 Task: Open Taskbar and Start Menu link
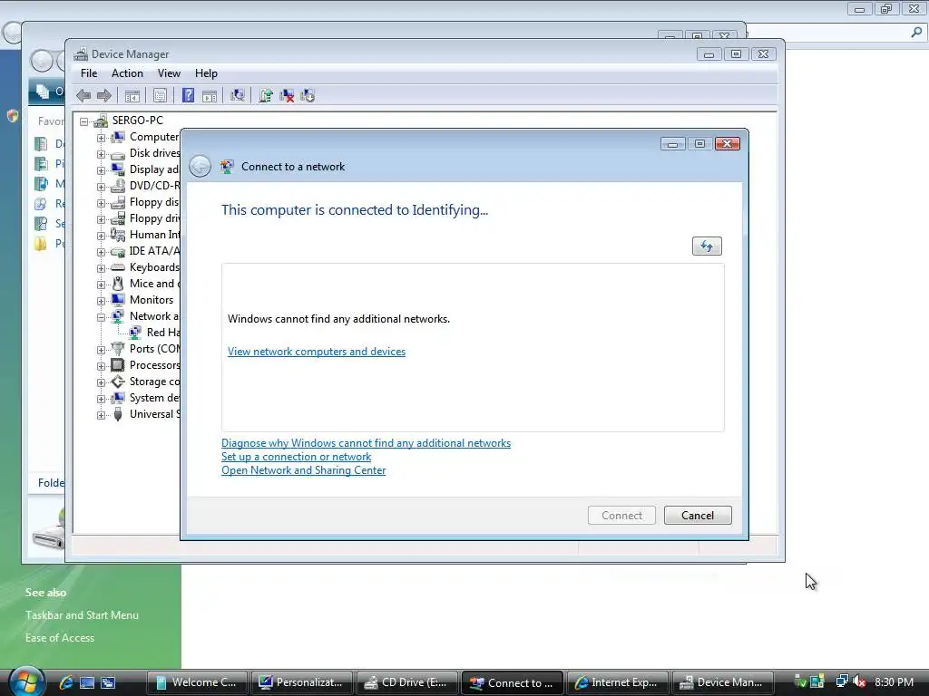(82, 615)
